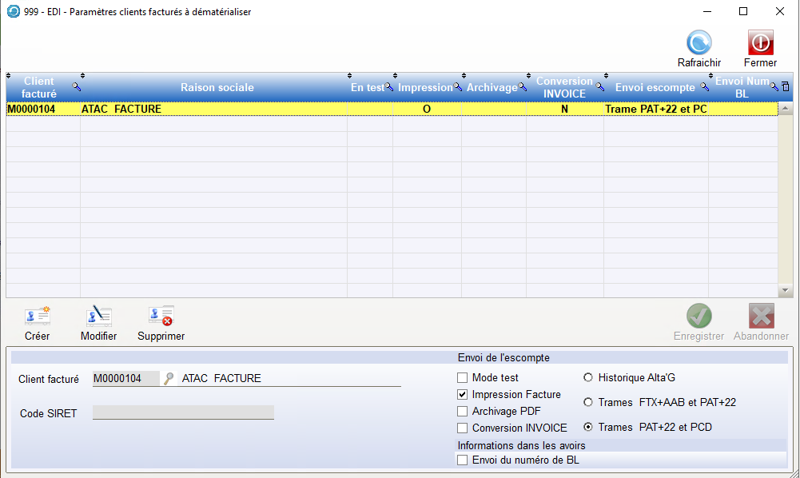Choose Trames FTX+AAB et PAT+22 option
Image resolution: width=800 pixels, height=478 pixels.
589,403
